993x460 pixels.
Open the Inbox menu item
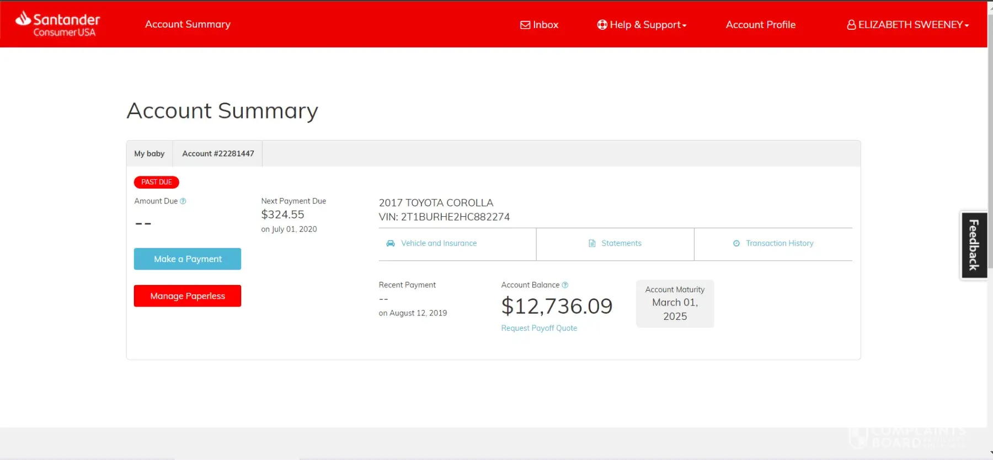(540, 25)
